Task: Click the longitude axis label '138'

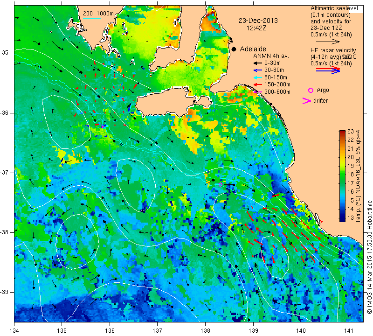Action: [206, 331]
